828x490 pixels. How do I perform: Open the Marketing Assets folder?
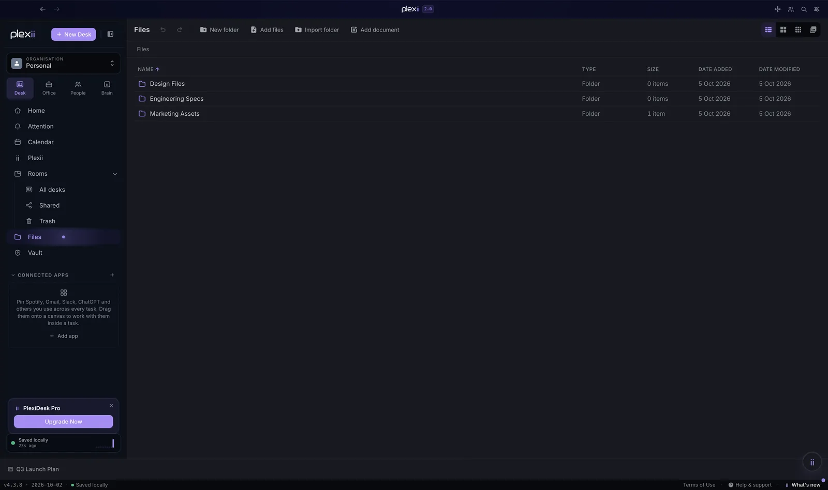pyautogui.click(x=477, y=114)
